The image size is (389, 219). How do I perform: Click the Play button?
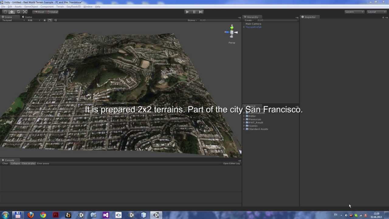[x=187, y=12]
